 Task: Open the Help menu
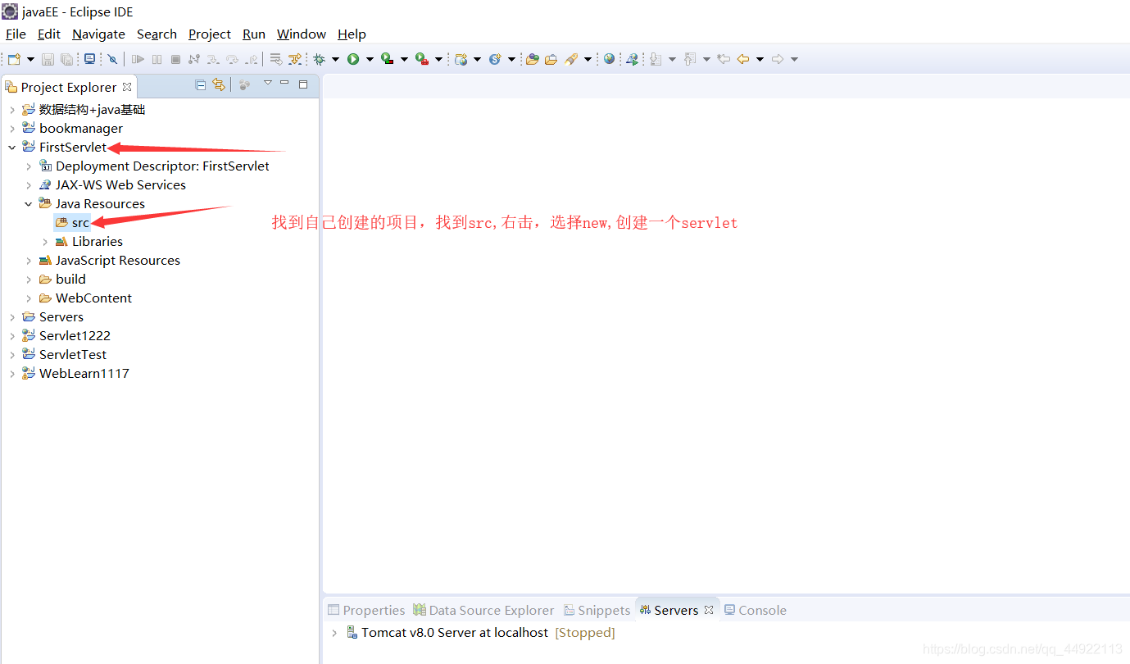point(352,34)
